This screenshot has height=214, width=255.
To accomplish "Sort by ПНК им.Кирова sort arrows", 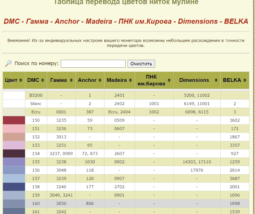I will 169,80.
